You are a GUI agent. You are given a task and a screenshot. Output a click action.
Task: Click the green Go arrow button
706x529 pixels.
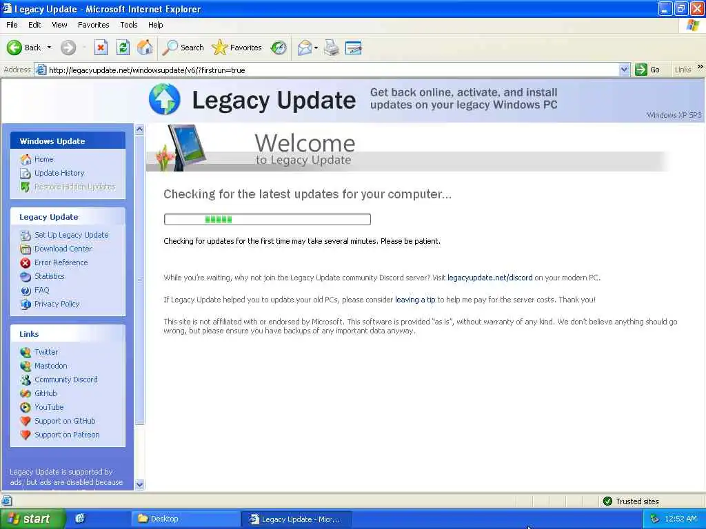pyautogui.click(x=641, y=70)
